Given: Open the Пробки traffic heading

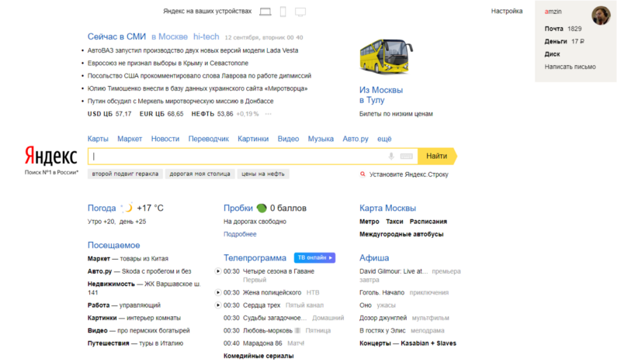Looking at the screenshot, I should tap(238, 208).
